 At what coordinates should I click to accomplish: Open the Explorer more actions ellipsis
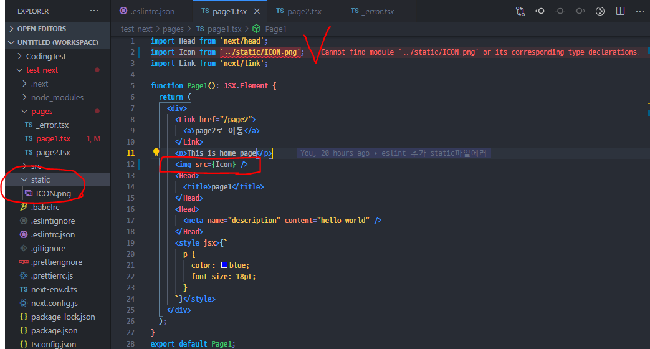point(94,11)
